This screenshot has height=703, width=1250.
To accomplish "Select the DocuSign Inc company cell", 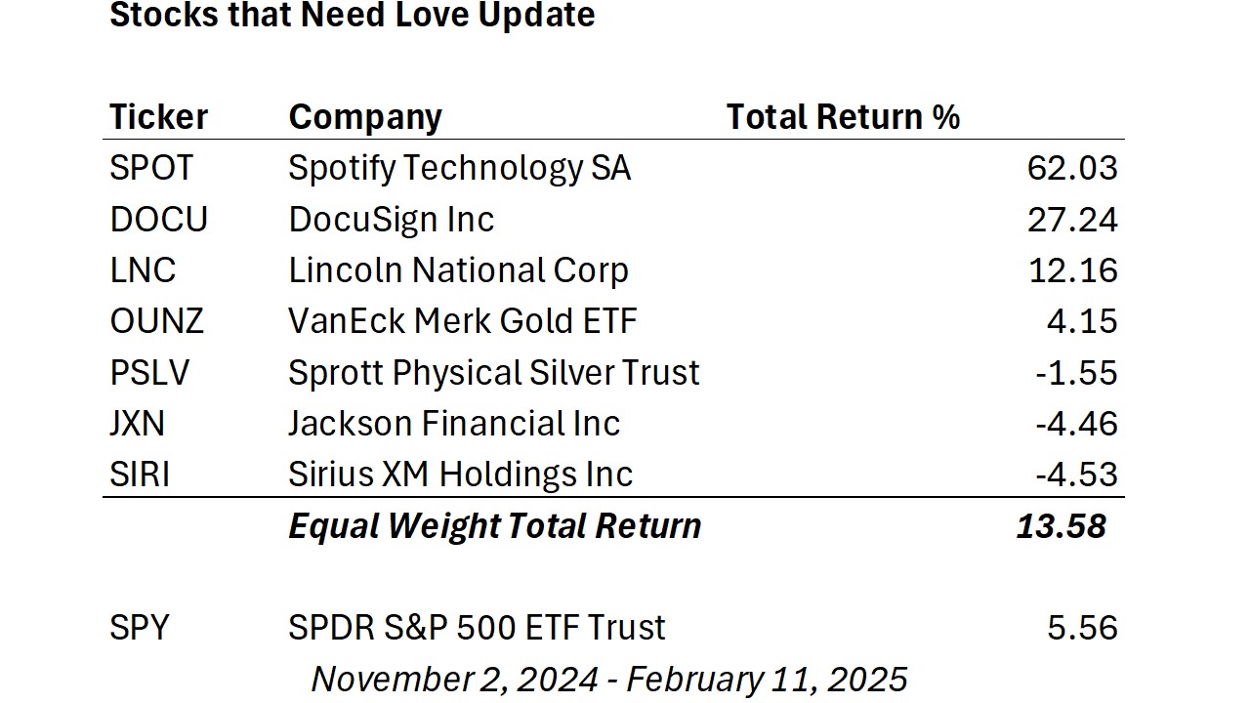I will 391,220.
